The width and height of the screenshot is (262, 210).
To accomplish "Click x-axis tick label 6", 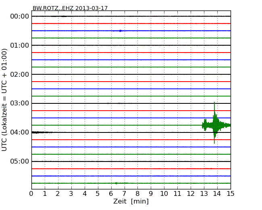I will (111, 194).
